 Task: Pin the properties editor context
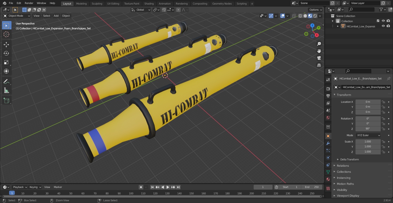[x=388, y=79]
